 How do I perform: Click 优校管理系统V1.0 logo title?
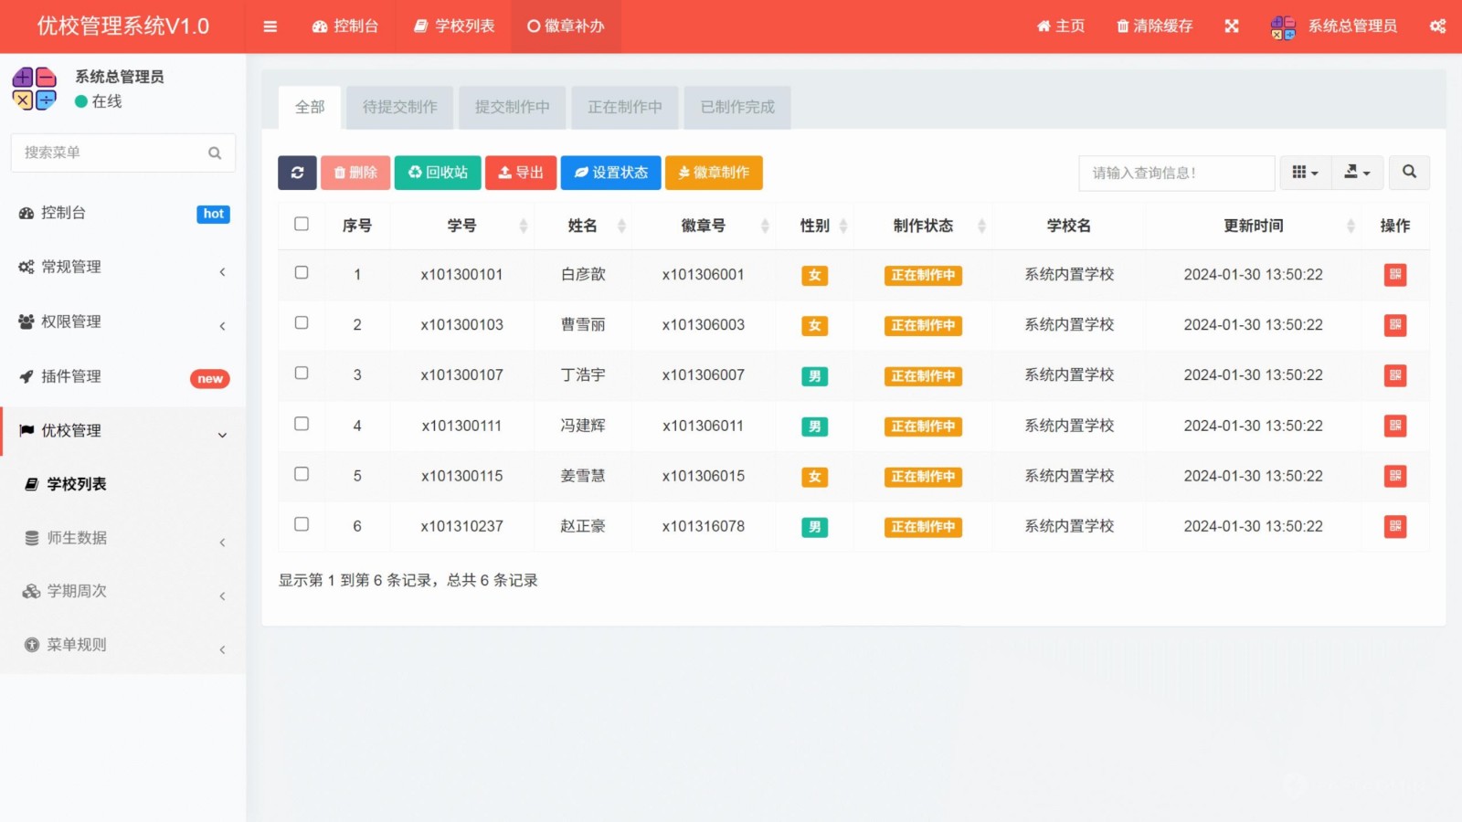[123, 26]
